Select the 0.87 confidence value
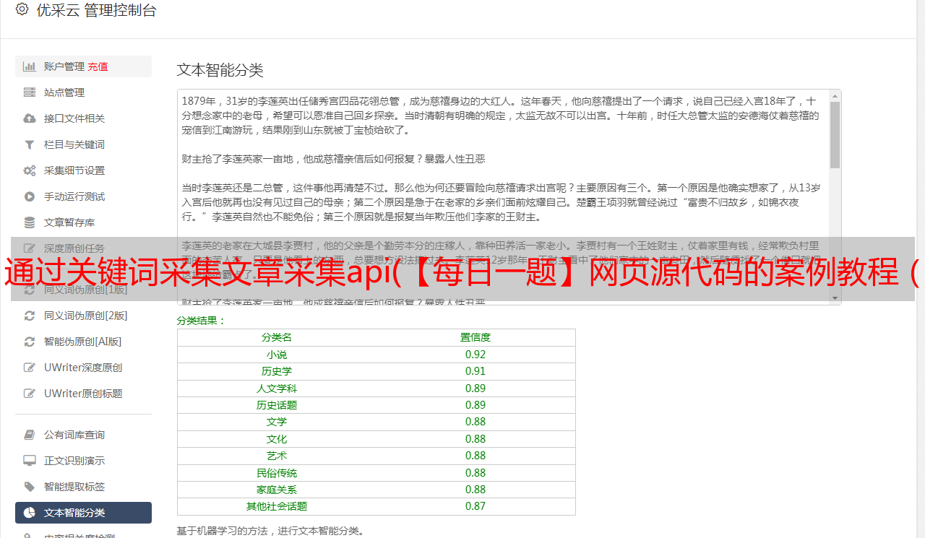This screenshot has width=925, height=538. [x=476, y=506]
